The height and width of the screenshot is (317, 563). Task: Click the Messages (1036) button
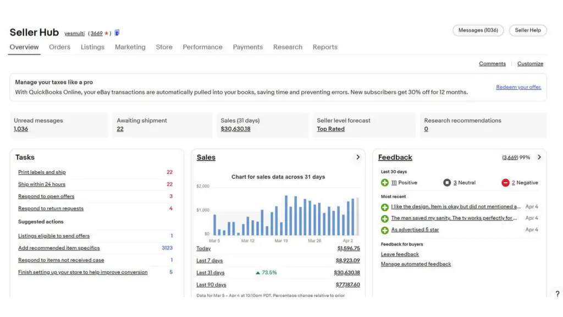coord(478,30)
